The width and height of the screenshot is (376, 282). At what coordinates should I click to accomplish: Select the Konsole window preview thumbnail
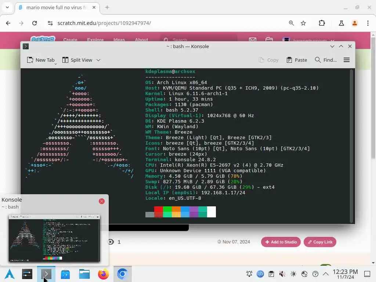pyautogui.click(x=54, y=238)
